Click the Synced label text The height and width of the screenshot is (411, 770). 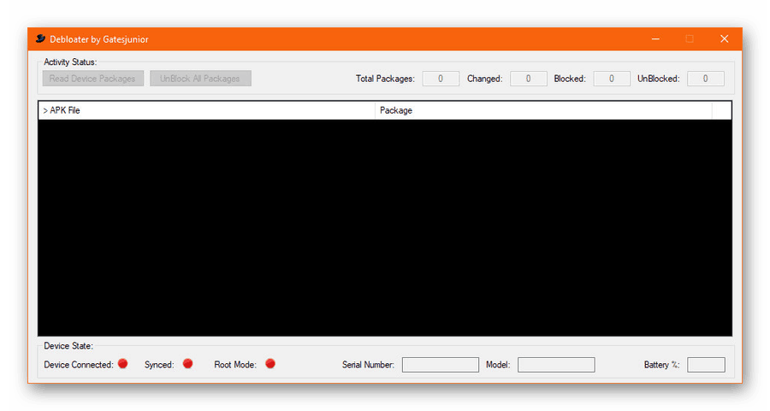point(159,364)
